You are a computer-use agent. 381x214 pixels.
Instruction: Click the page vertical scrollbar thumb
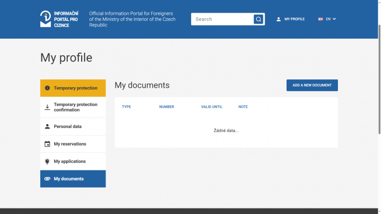pyautogui.click(x=379, y=79)
